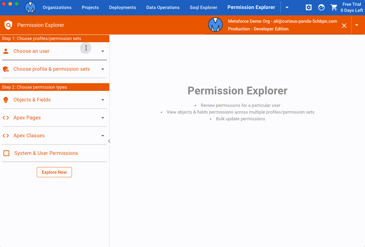Click the macOS green maximize button
365x247 pixels.
(17, 4)
